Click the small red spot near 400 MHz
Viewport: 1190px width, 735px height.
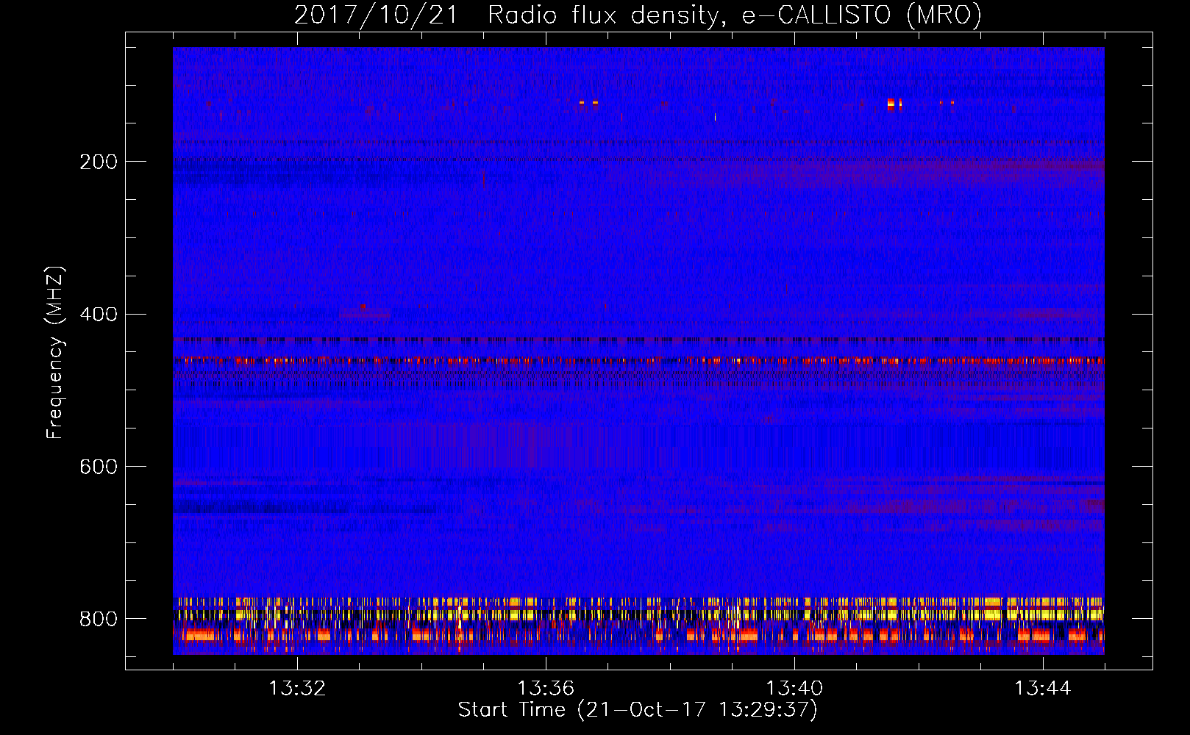pyautogui.click(x=363, y=306)
